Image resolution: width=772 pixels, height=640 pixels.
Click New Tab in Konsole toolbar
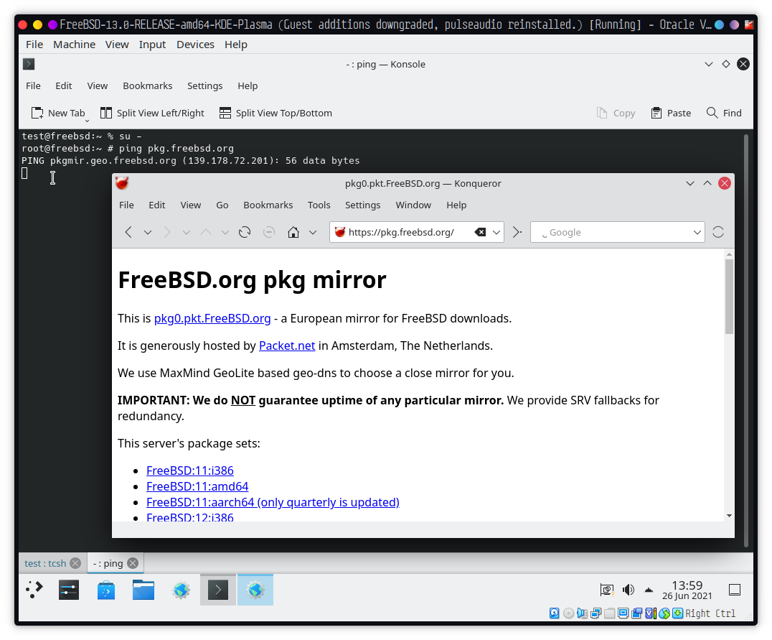tap(58, 113)
